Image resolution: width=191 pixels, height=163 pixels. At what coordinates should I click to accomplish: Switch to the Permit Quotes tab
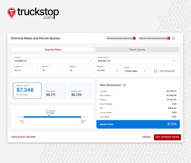click(137, 49)
